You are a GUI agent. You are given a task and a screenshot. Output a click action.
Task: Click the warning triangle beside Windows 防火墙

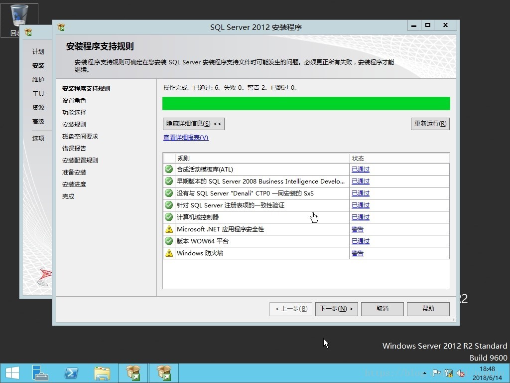(169, 253)
